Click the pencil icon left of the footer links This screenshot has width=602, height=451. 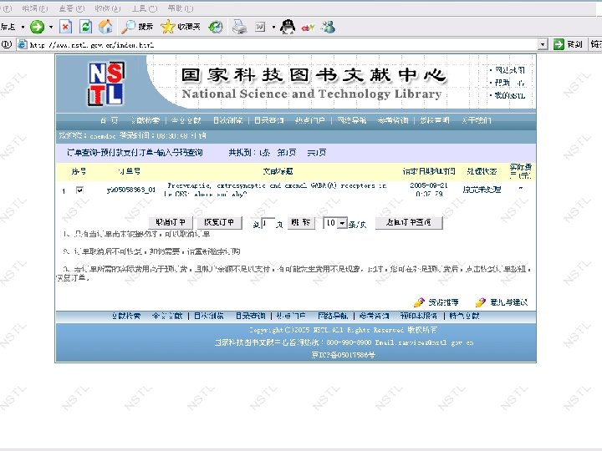coord(419,302)
